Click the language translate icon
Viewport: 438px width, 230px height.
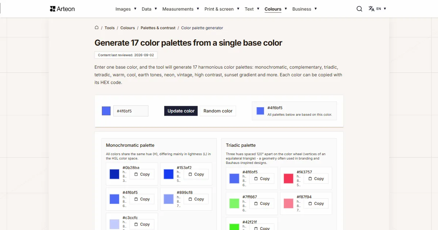[371, 9]
